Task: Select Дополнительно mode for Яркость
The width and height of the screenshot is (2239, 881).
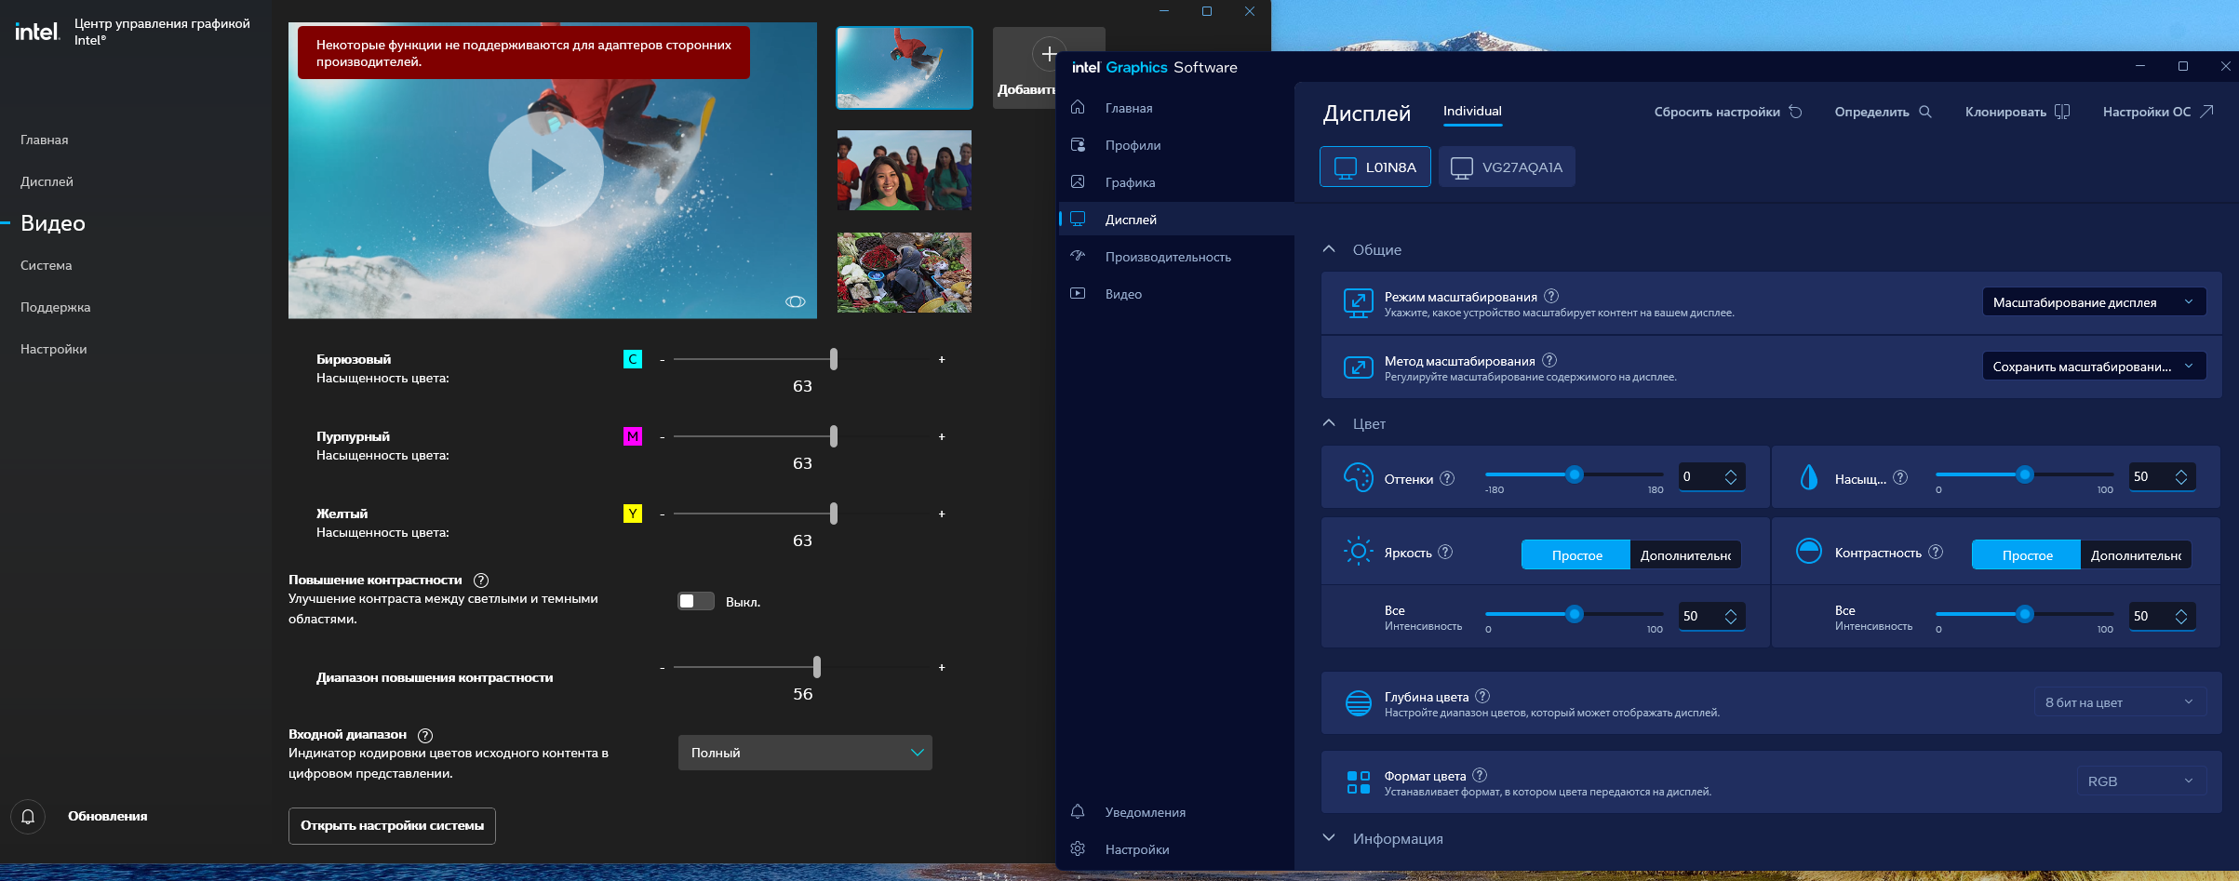Action: (x=1685, y=555)
